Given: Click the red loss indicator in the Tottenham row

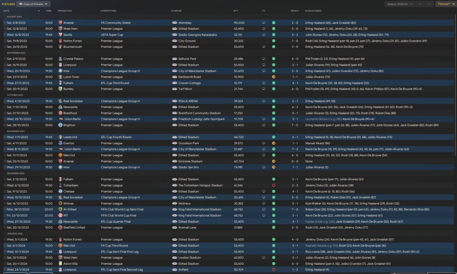Looking at the screenshot, I should (x=273, y=186).
